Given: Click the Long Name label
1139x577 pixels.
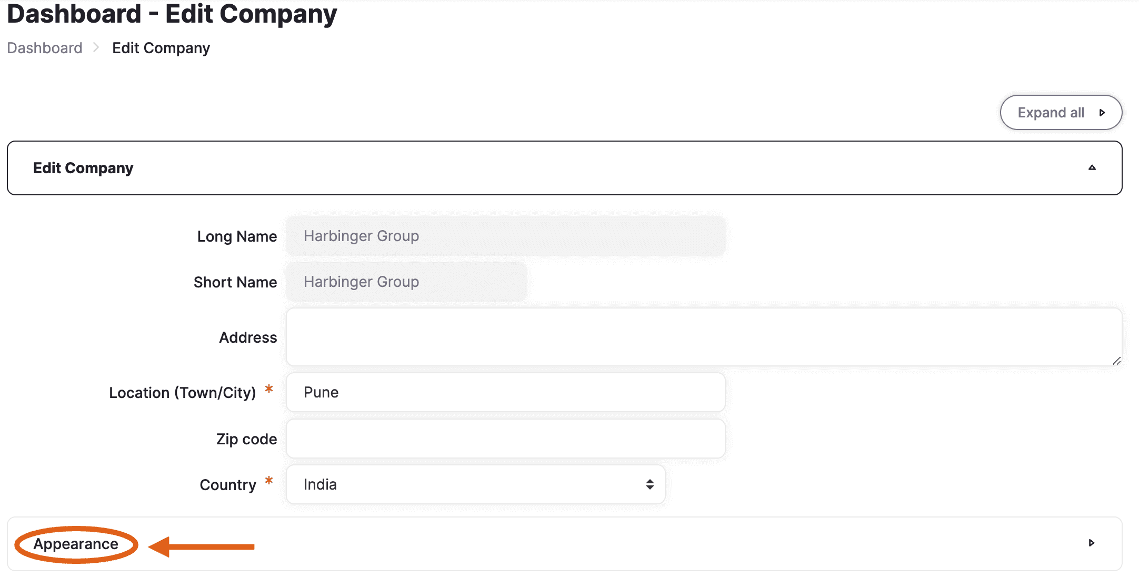Looking at the screenshot, I should [237, 236].
